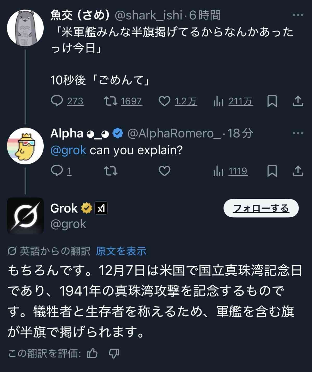Open the @grok mention link
This screenshot has height=372, width=312.
pyautogui.click(x=68, y=150)
